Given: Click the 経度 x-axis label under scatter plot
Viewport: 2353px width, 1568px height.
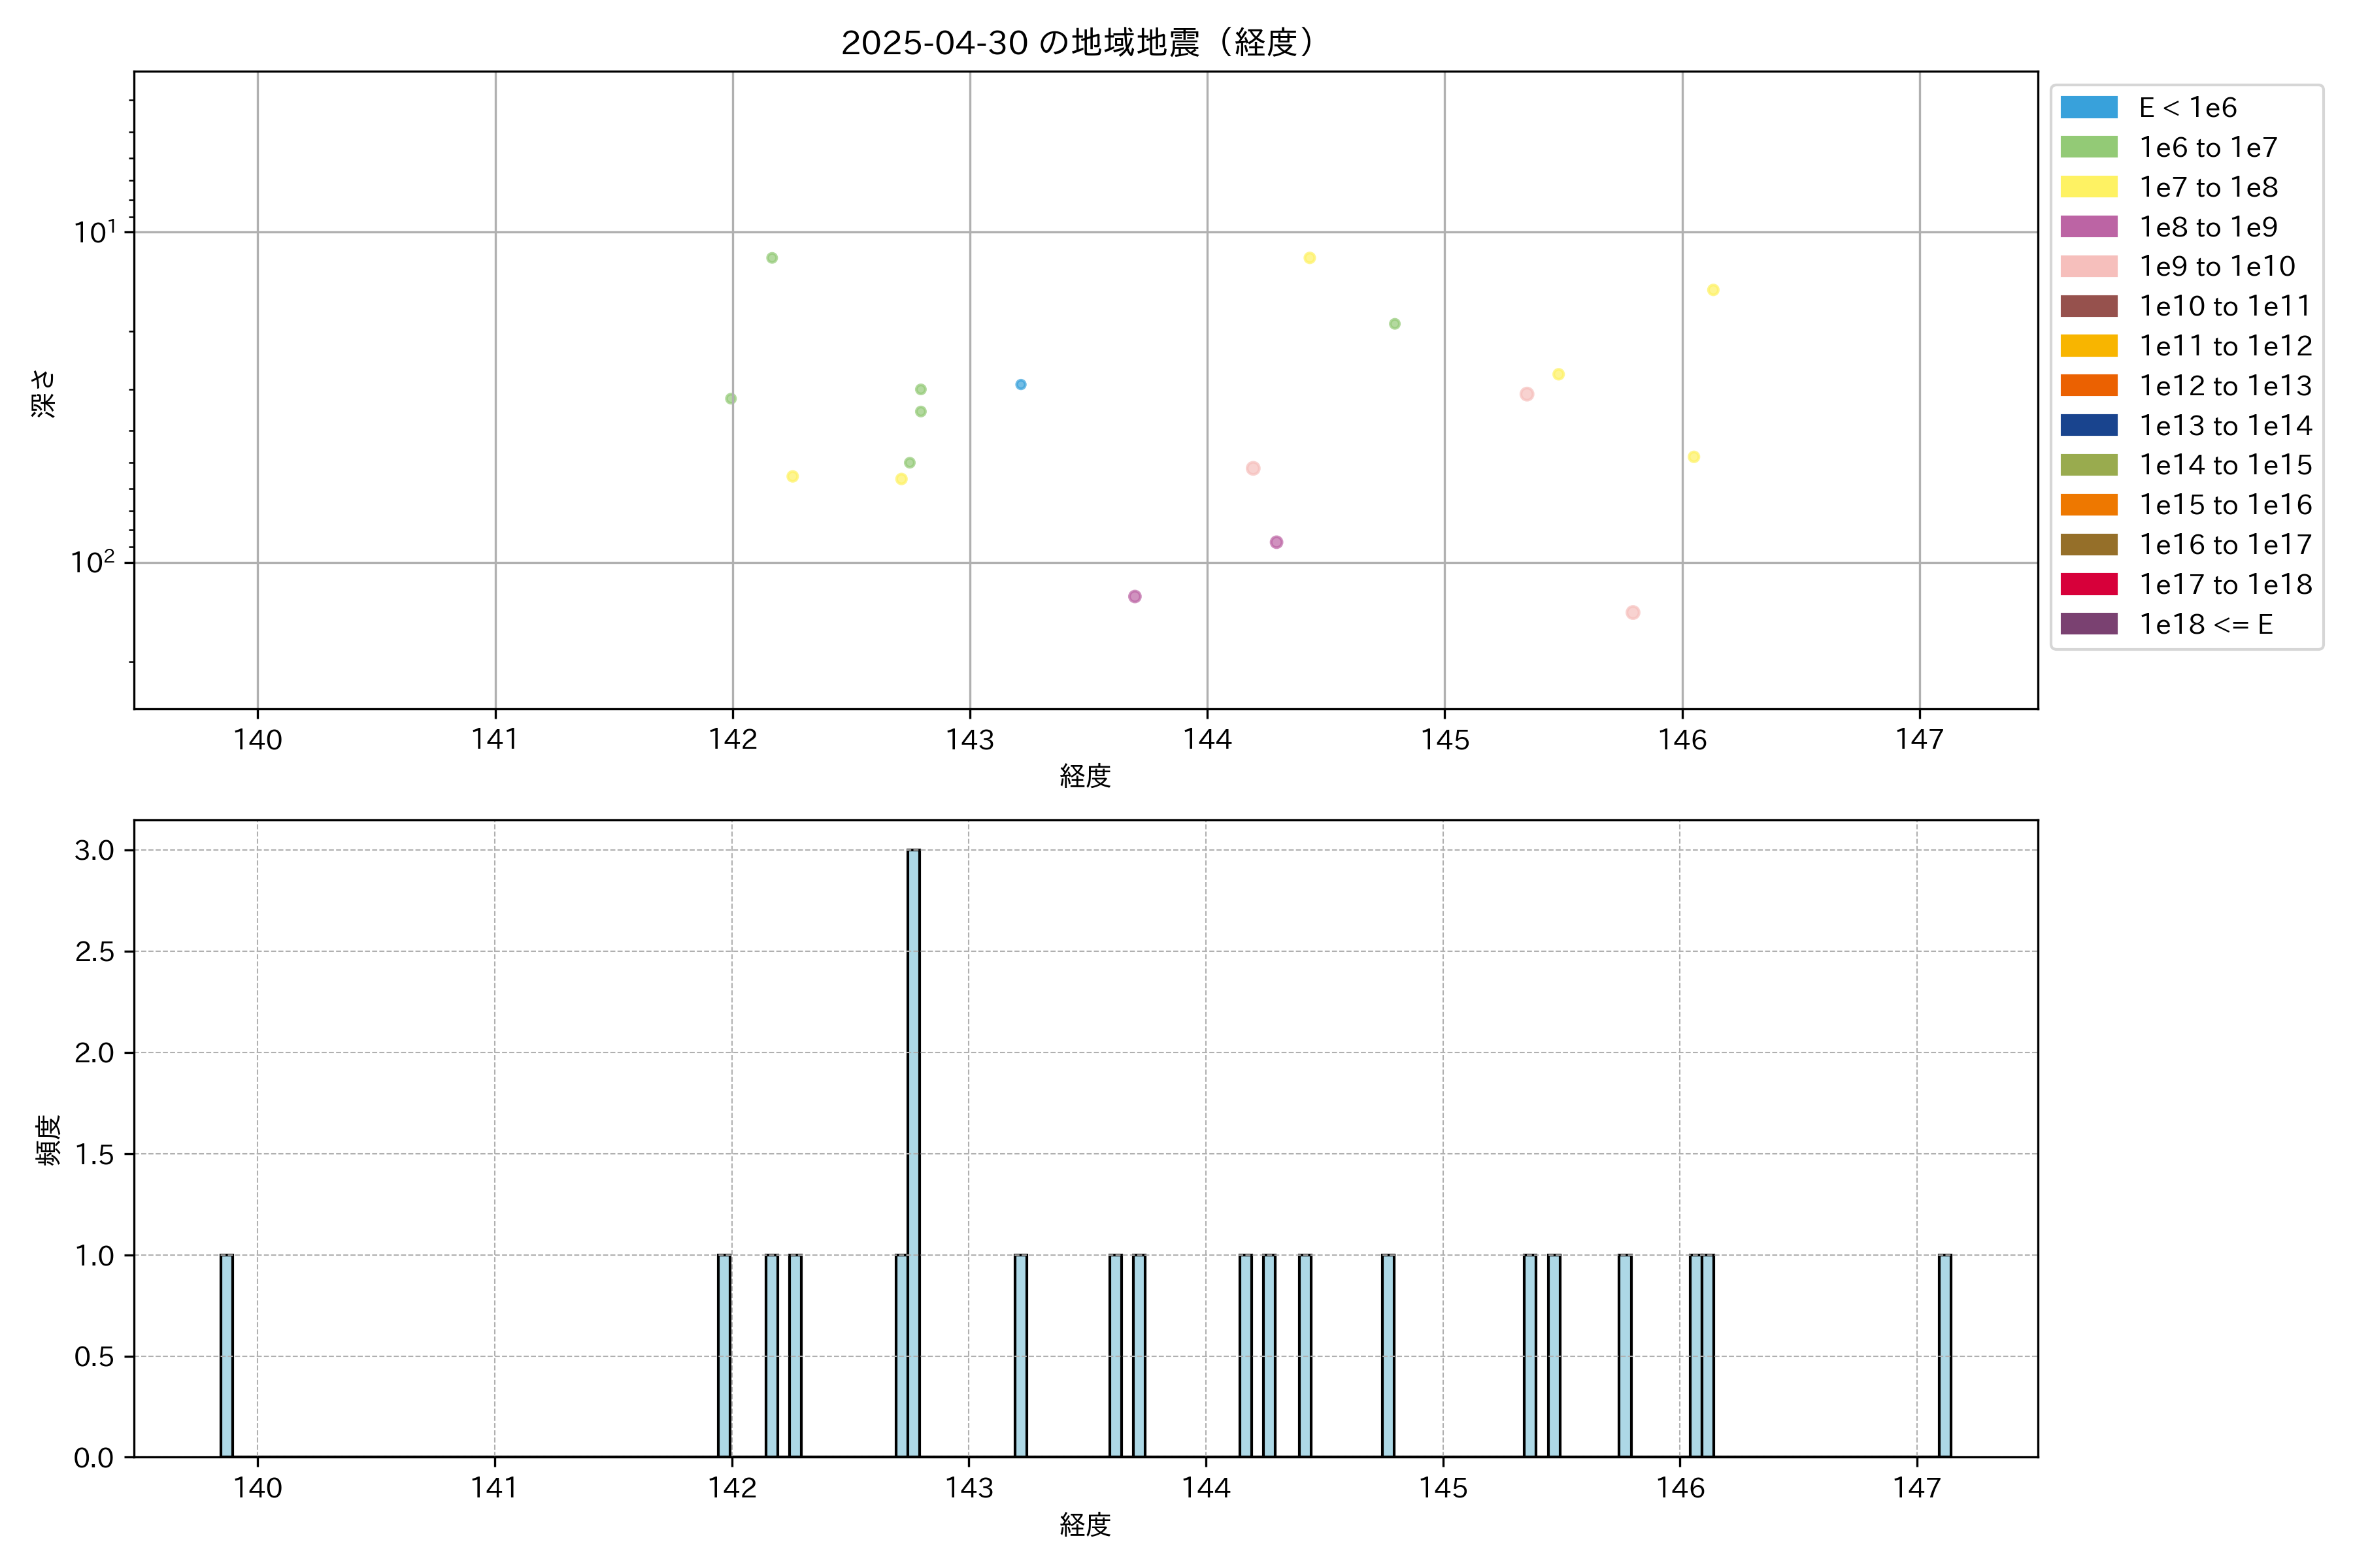Looking at the screenshot, I should (1084, 776).
